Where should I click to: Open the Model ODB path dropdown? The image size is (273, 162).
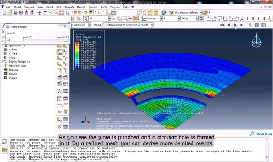point(152,25)
